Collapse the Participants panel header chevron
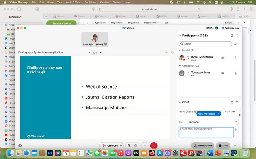This screenshot has height=159, width=256. click(x=180, y=36)
